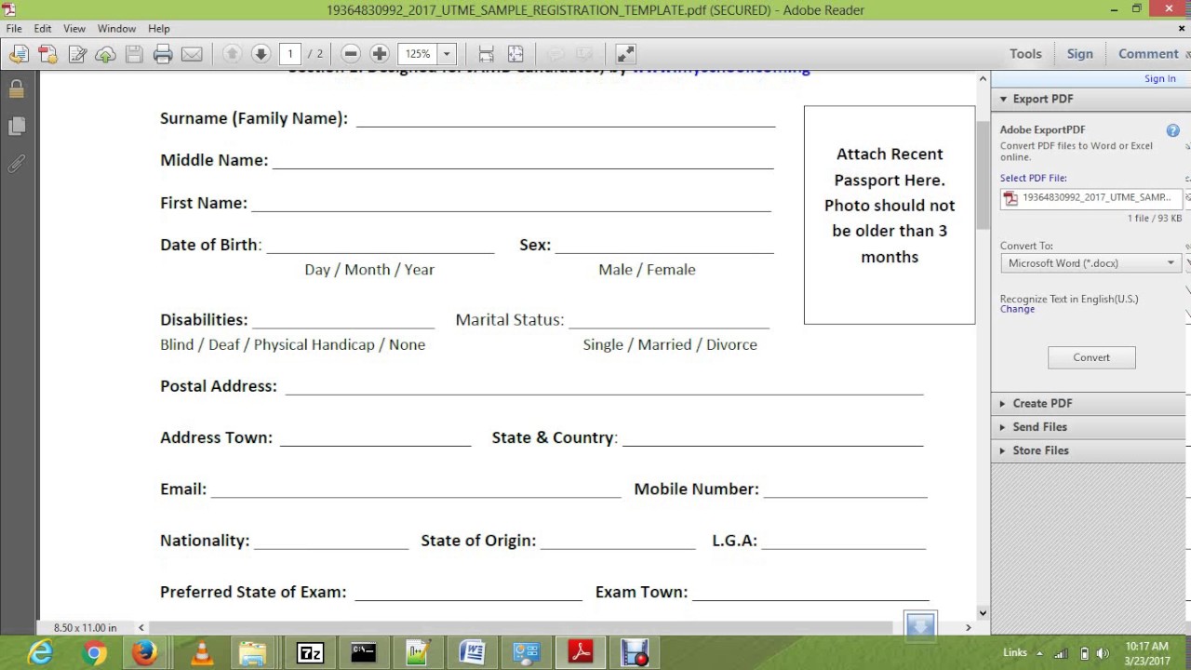1191x670 pixels.
Task: Open the Window menu
Action: (116, 29)
